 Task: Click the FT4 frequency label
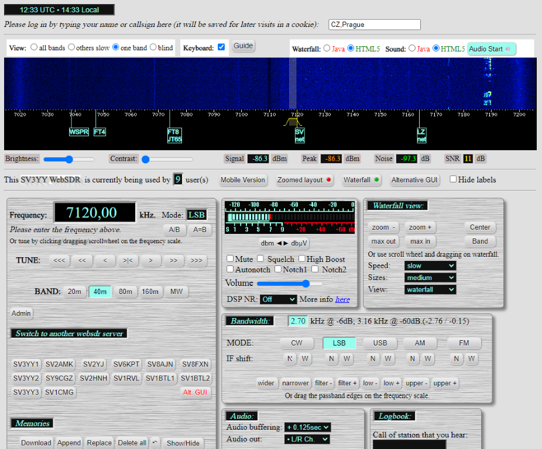point(100,132)
